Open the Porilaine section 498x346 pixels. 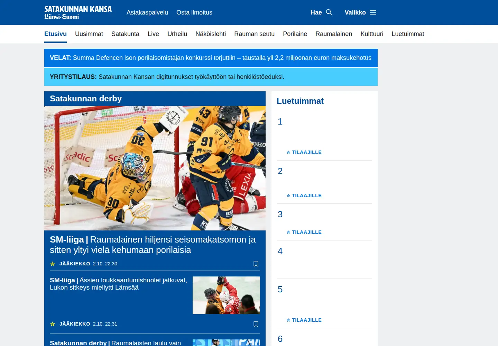coord(295,34)
